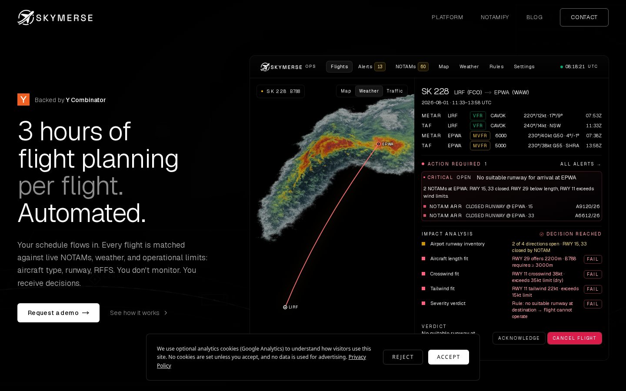Select the Map layer toggle on the map
Screen dimensions: 626x391
coord(346,91)
